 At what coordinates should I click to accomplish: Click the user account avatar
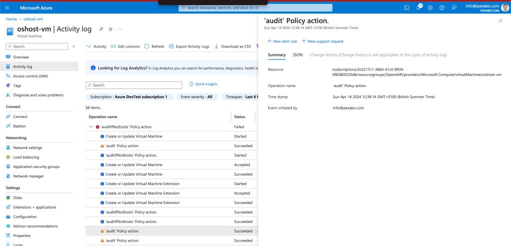click(505, 8)
